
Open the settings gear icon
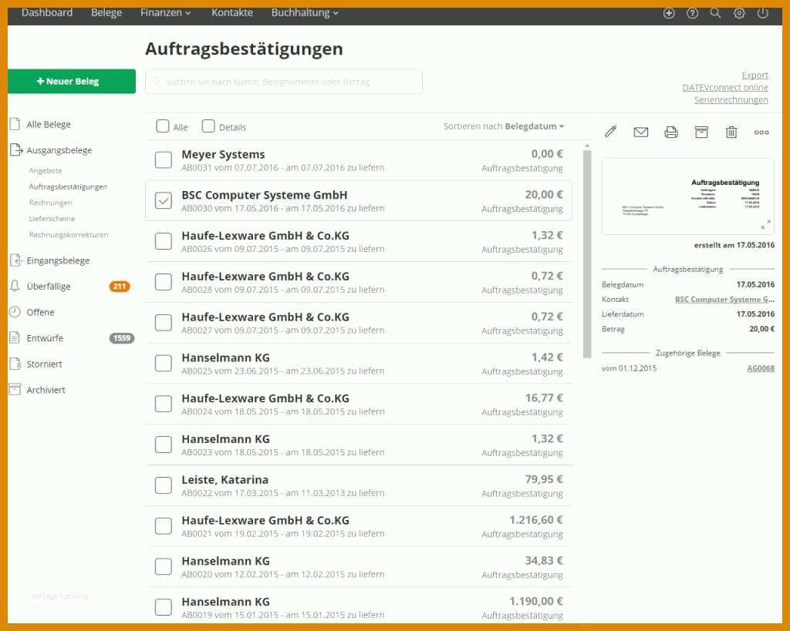(739, 14)
